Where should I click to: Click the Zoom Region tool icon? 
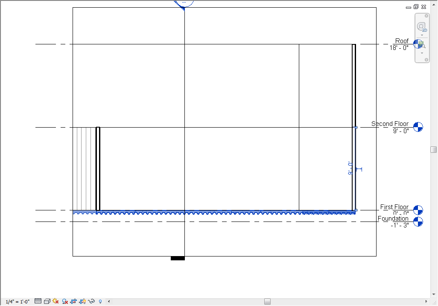click(x=422, y=44)
